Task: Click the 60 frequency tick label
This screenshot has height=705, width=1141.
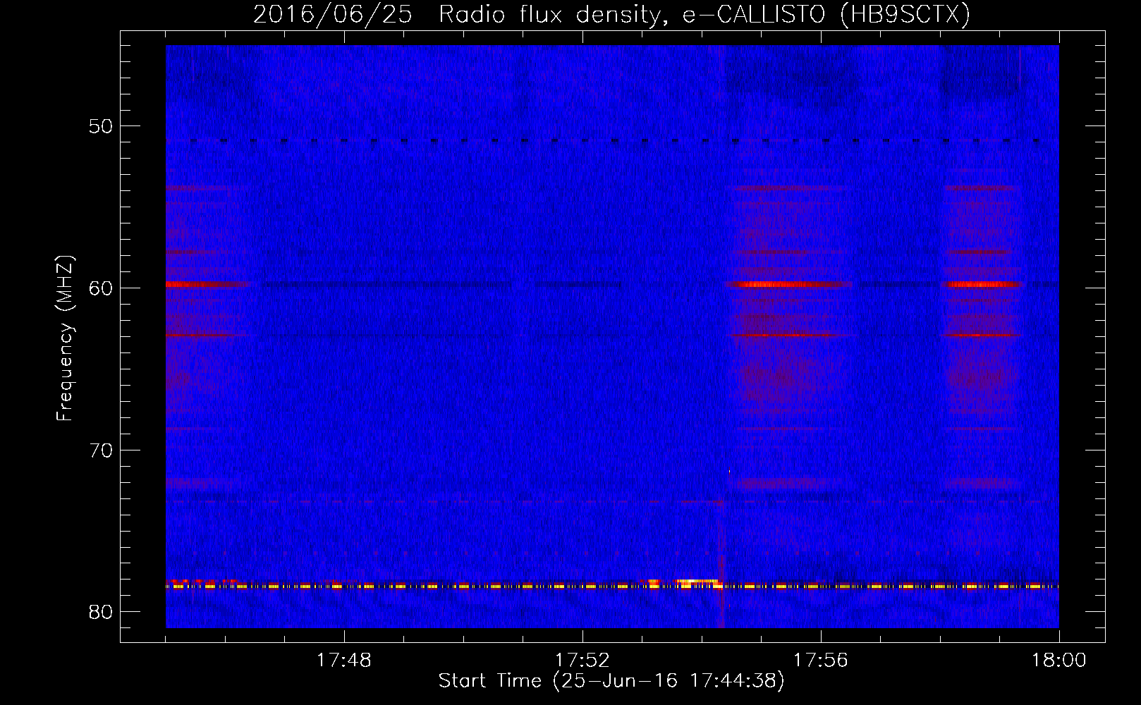Action: pyautogui.click(x=102, y=288)
